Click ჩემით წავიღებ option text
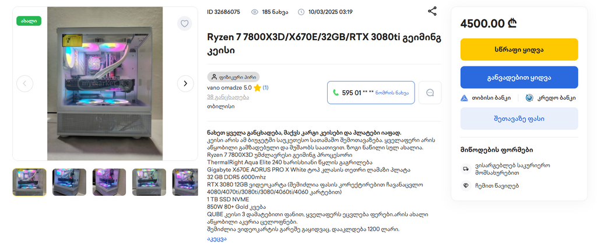 pyautogui.click(x=497, y=186)
